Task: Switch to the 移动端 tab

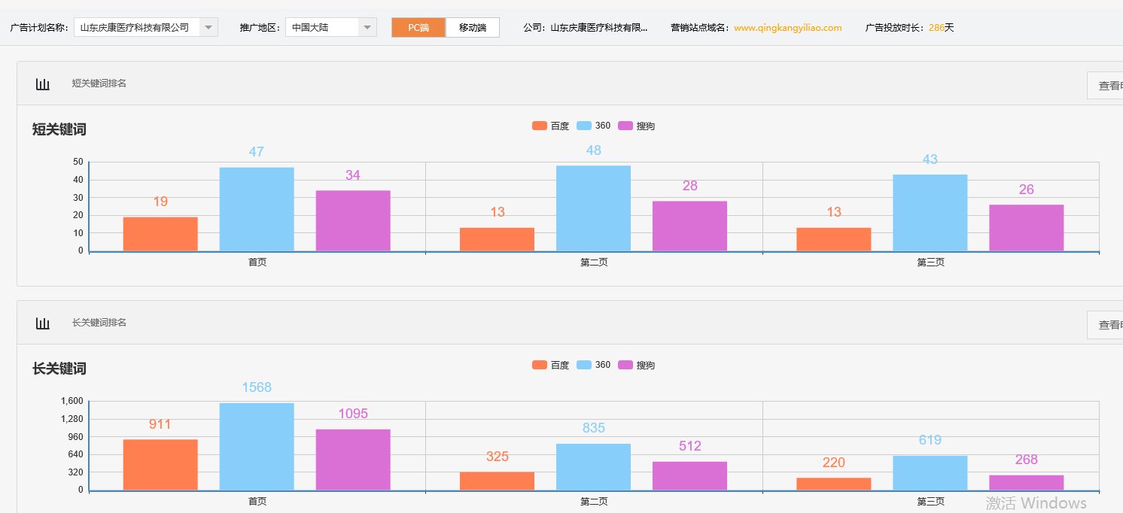Action: [473, 27]
